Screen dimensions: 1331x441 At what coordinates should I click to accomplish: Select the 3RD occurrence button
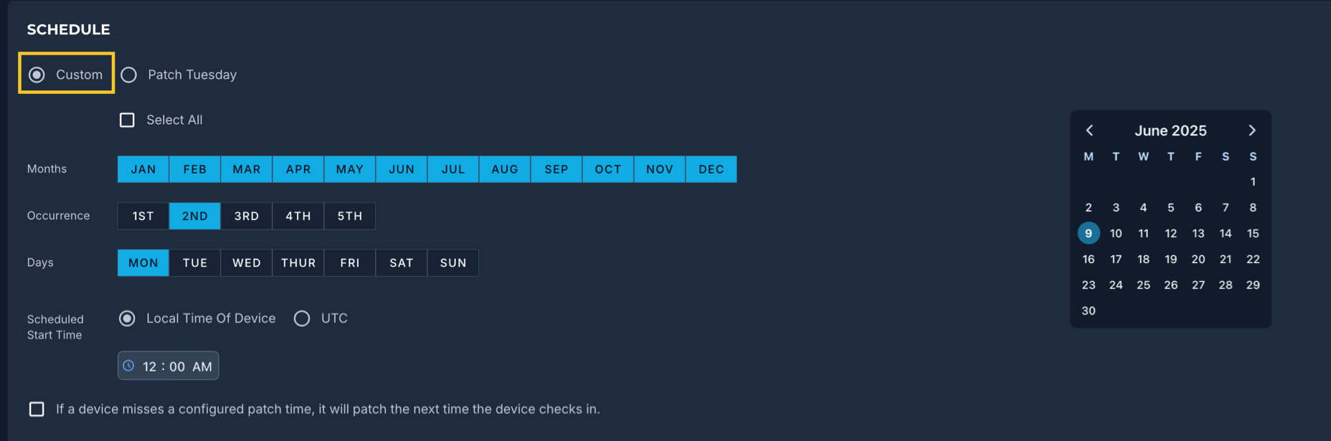coord(247,216)
